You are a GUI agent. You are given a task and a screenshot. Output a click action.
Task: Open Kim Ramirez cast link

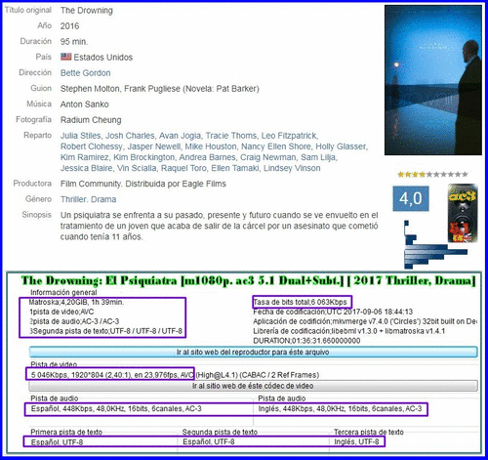pos(84,157)
